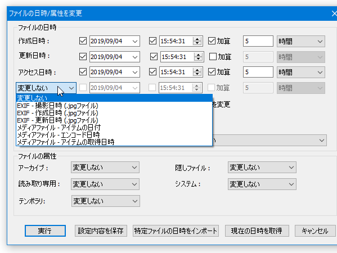Click 現在の日時を取得 button

click(x=257, y=231)
